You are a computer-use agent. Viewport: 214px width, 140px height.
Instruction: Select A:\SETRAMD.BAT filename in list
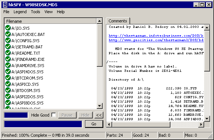[x=27, y=47]
